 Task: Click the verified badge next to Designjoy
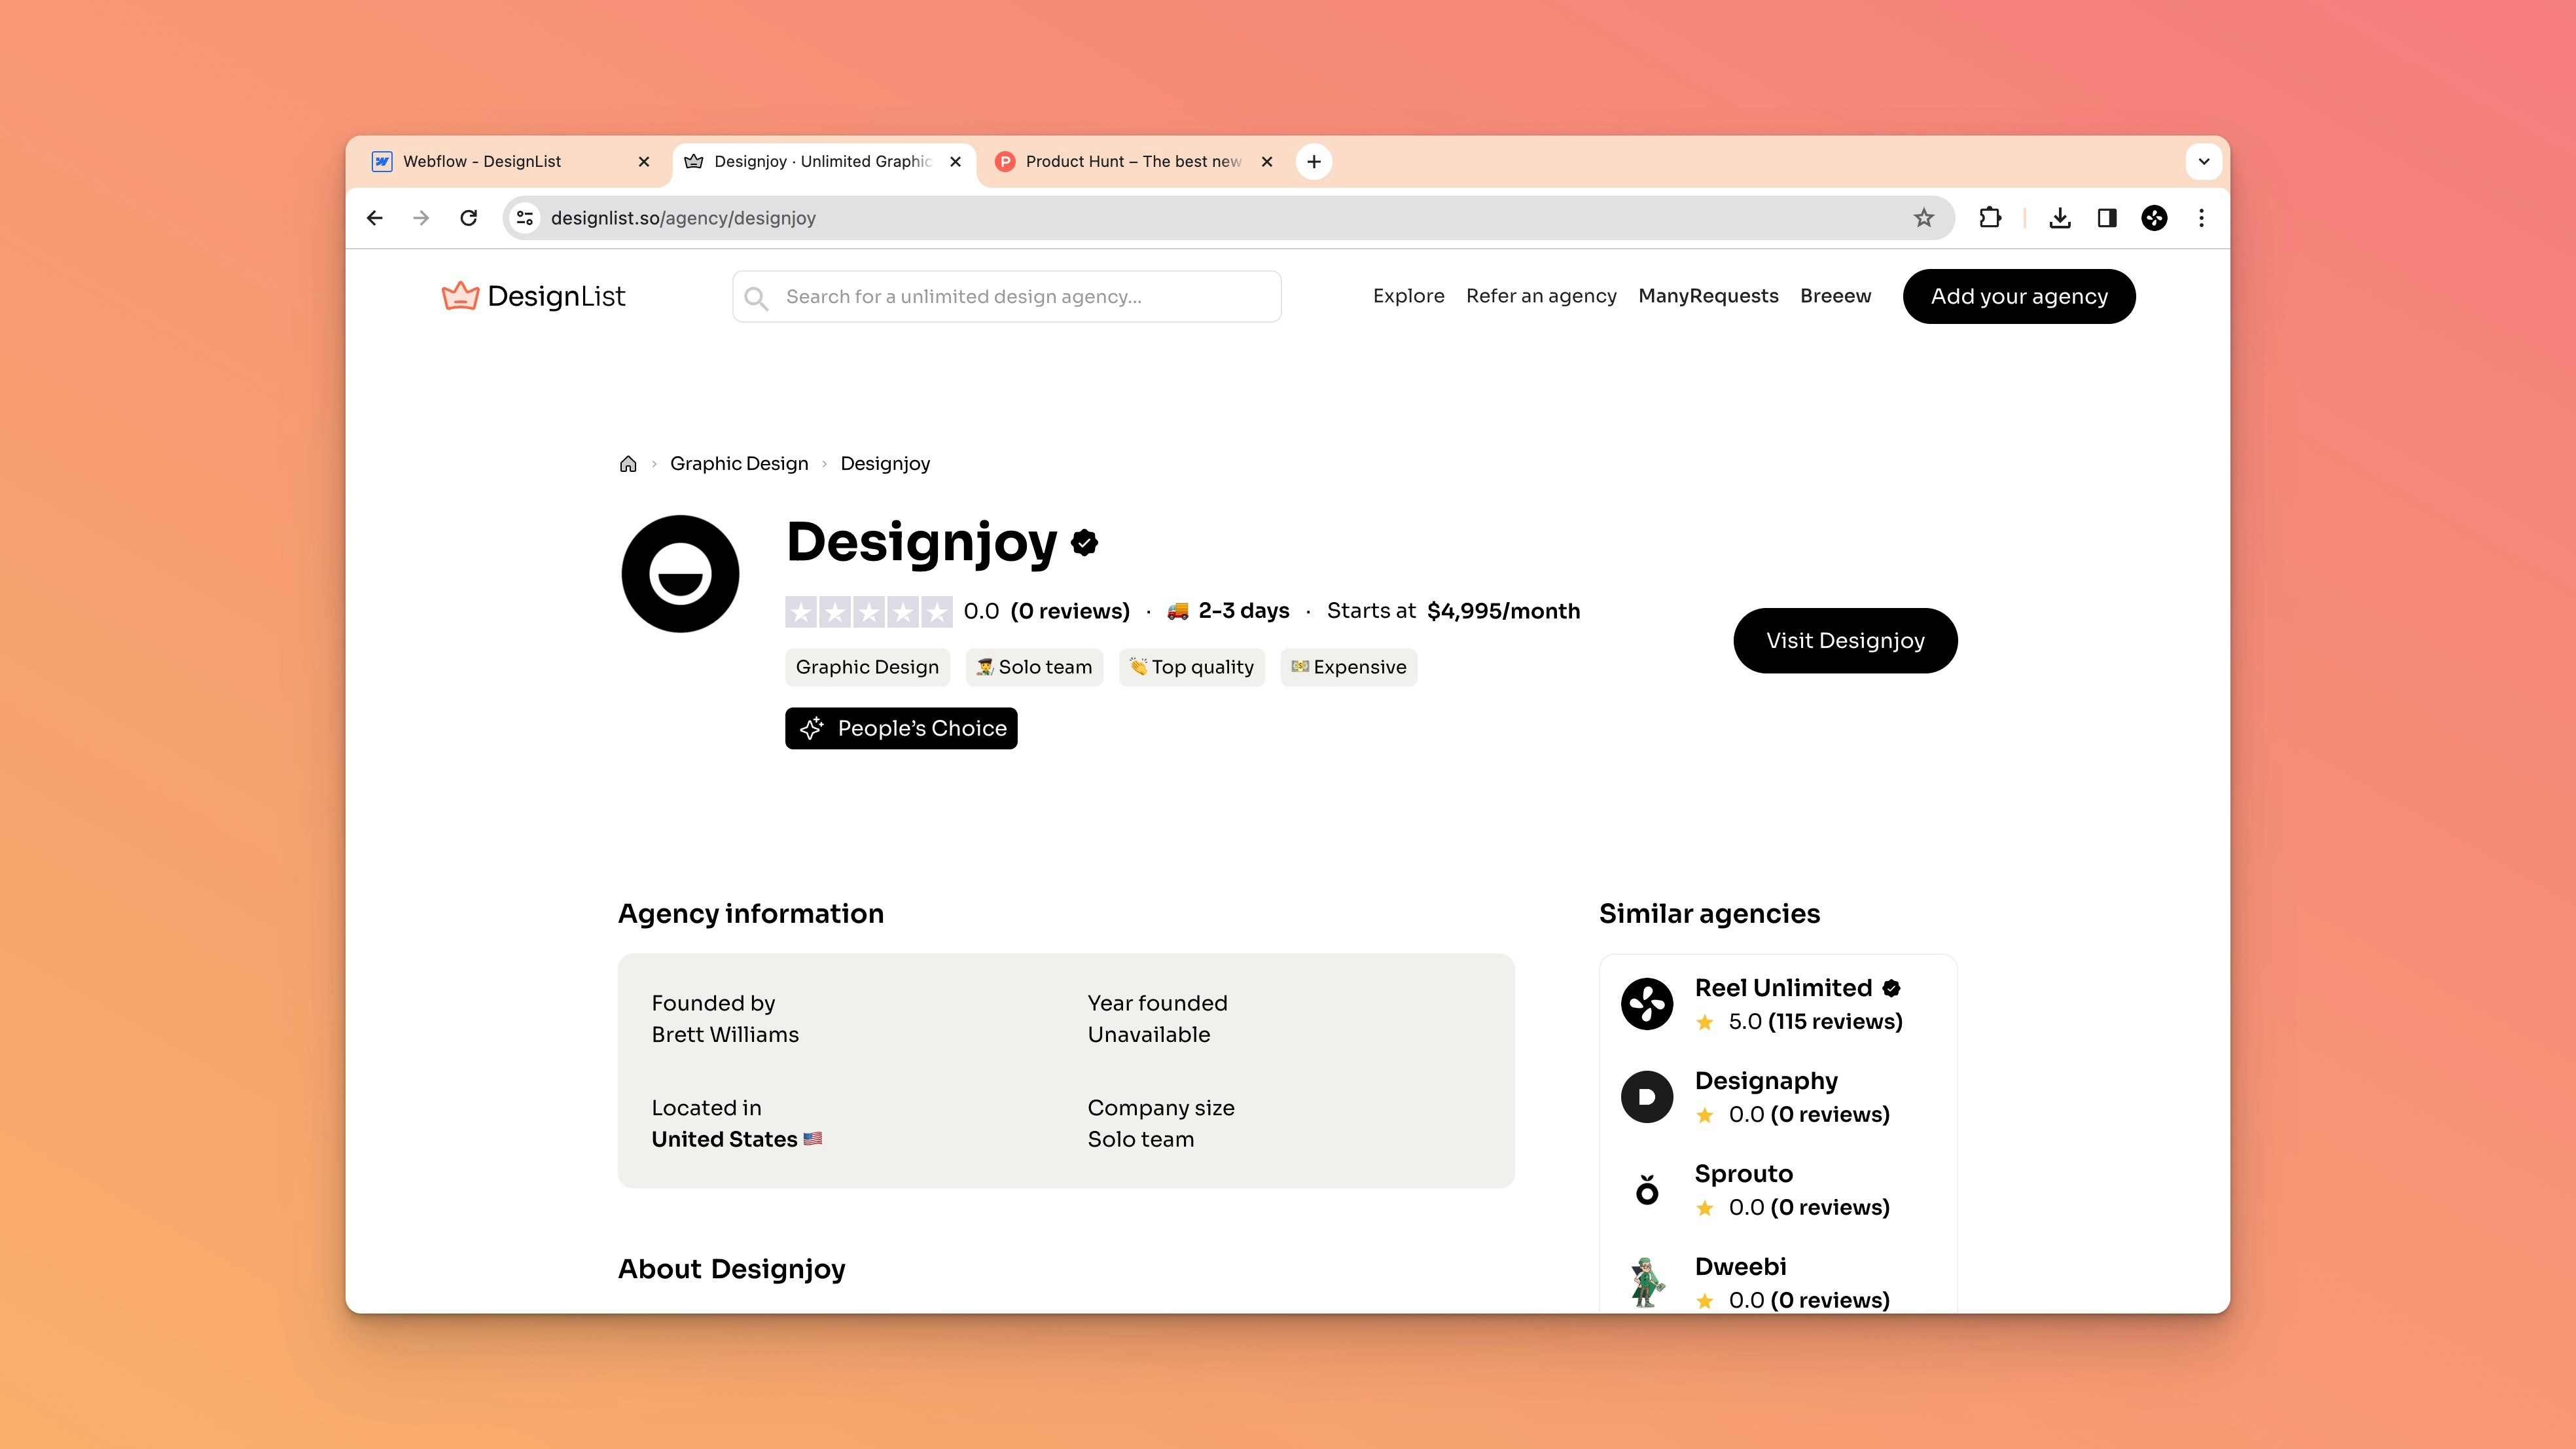pos(1084,543)
